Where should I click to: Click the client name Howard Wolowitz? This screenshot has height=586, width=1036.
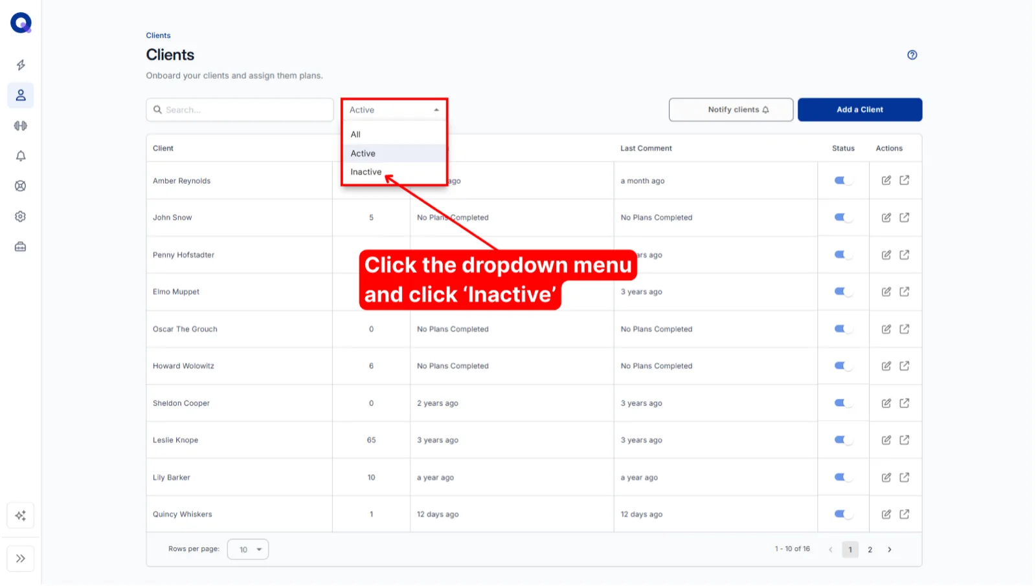(x=183, y=366)
